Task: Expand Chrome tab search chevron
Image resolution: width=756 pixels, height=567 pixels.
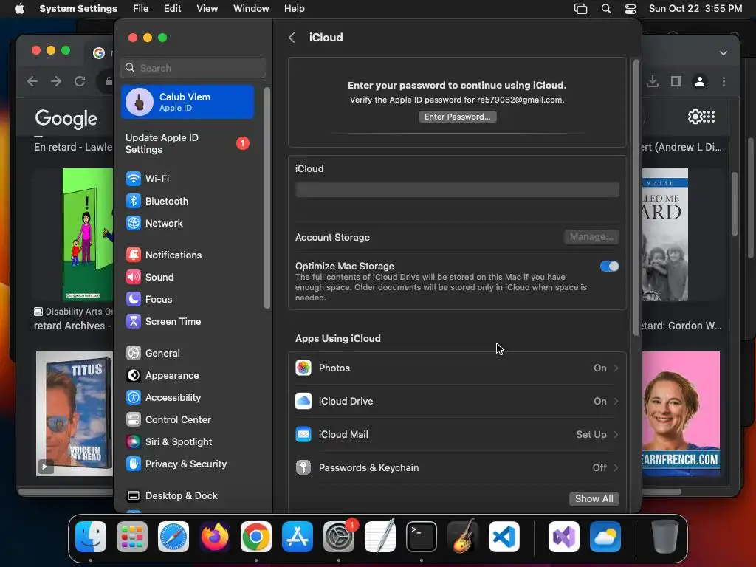Action: tap(724, 53)
